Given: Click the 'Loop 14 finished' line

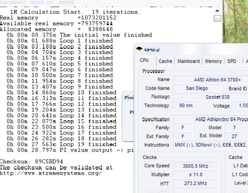Looking at the screenshot, I should pos(61,115).
